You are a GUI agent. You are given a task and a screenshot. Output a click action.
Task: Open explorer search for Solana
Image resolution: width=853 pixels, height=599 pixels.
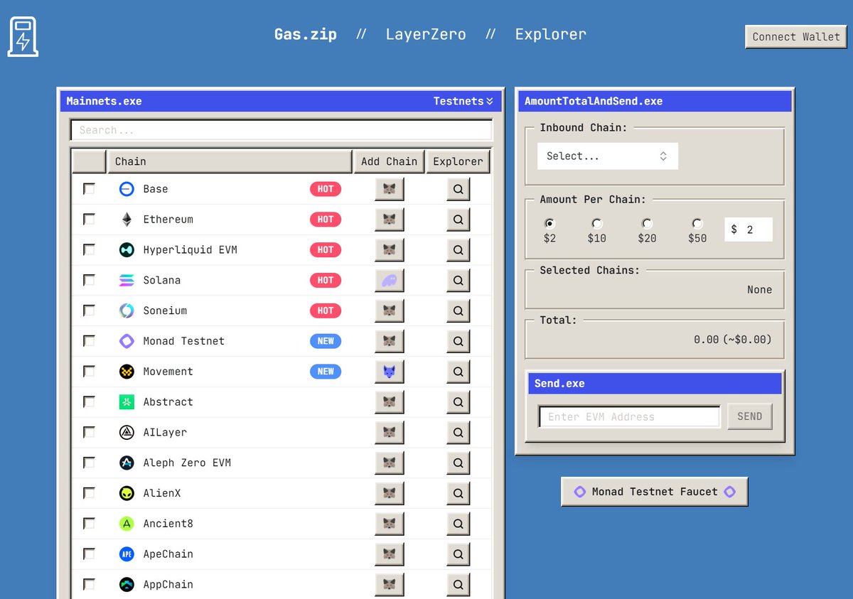tap(458, 281)
